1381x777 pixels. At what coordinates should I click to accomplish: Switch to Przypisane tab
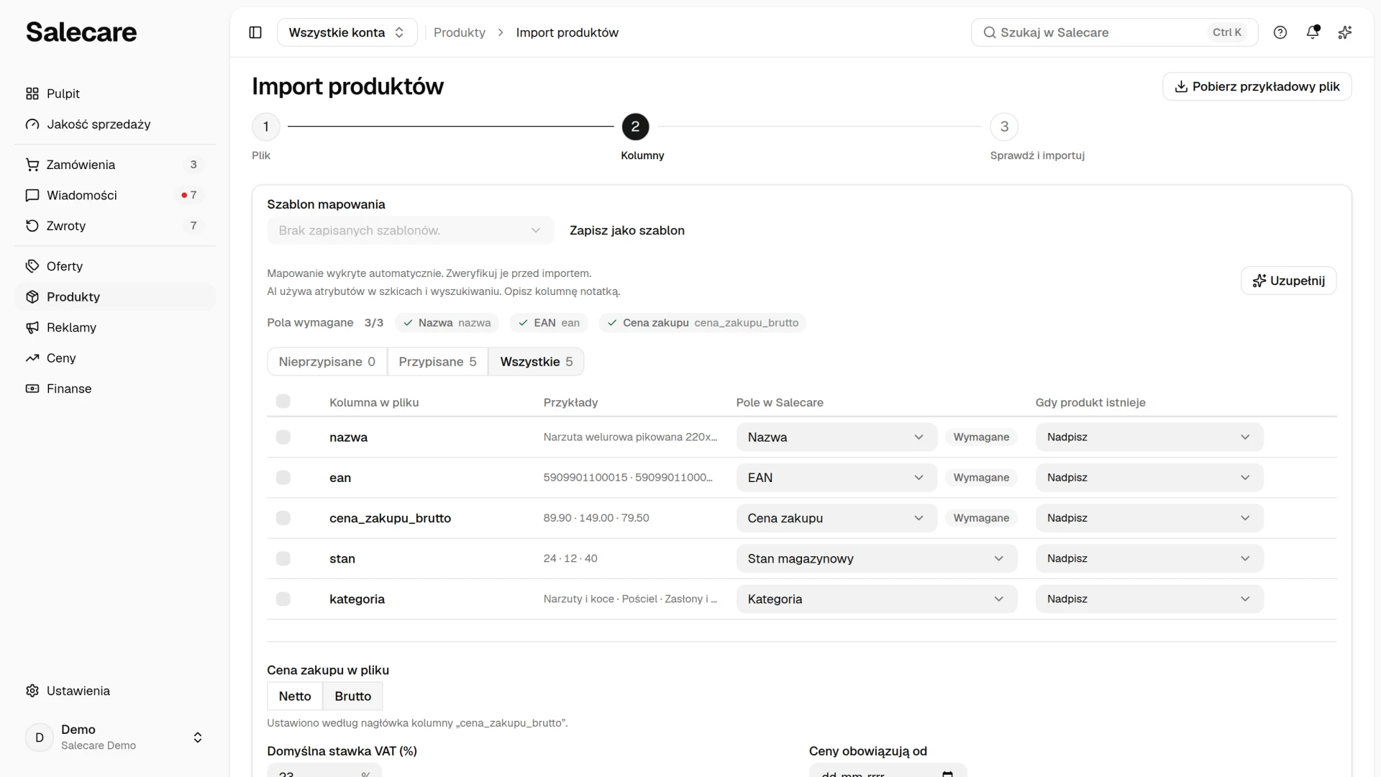pos(437,362)
